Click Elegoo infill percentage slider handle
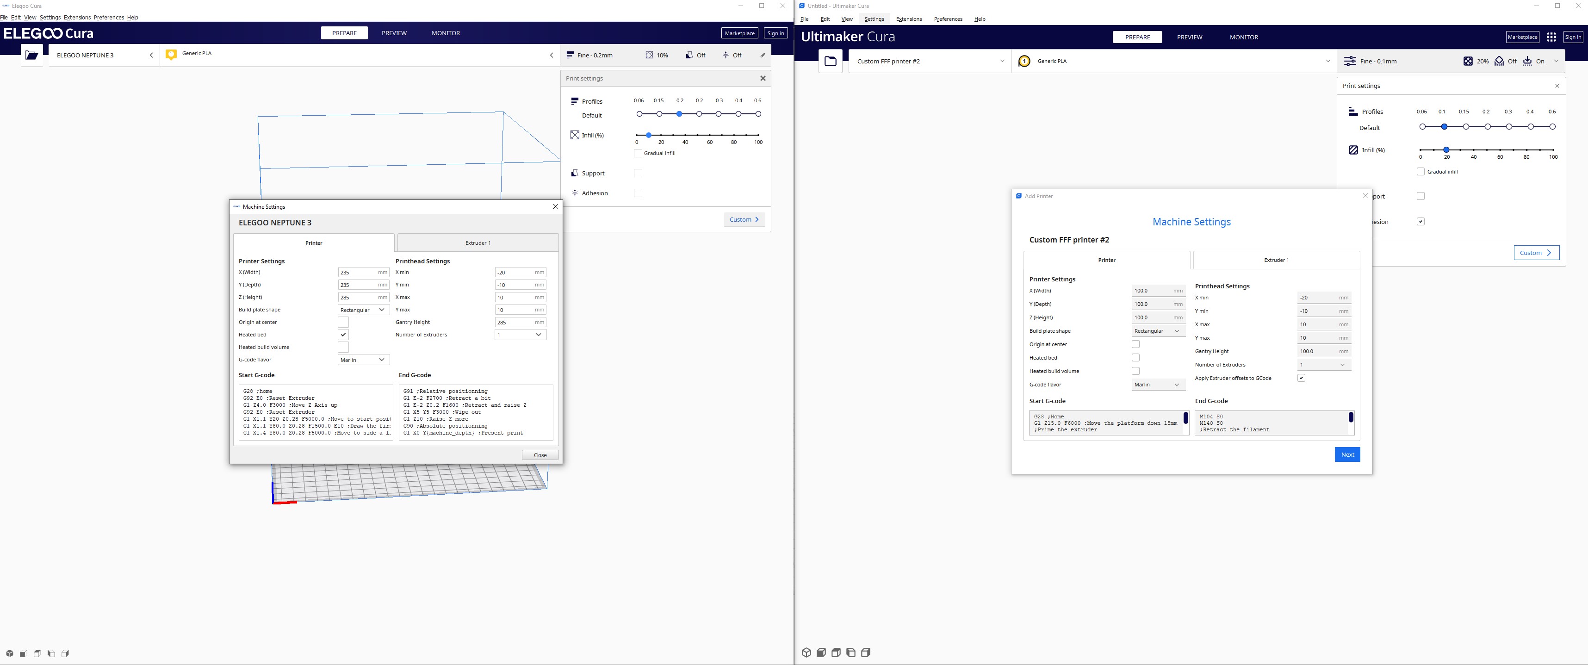 pos(649,135)
